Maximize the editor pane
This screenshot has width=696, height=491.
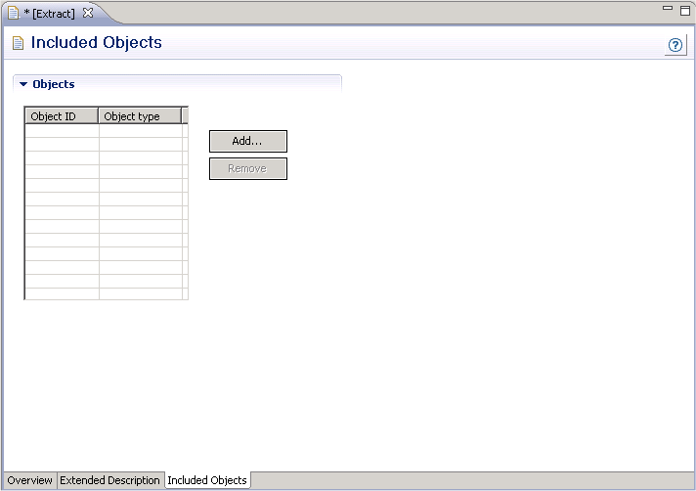(684, 9)
